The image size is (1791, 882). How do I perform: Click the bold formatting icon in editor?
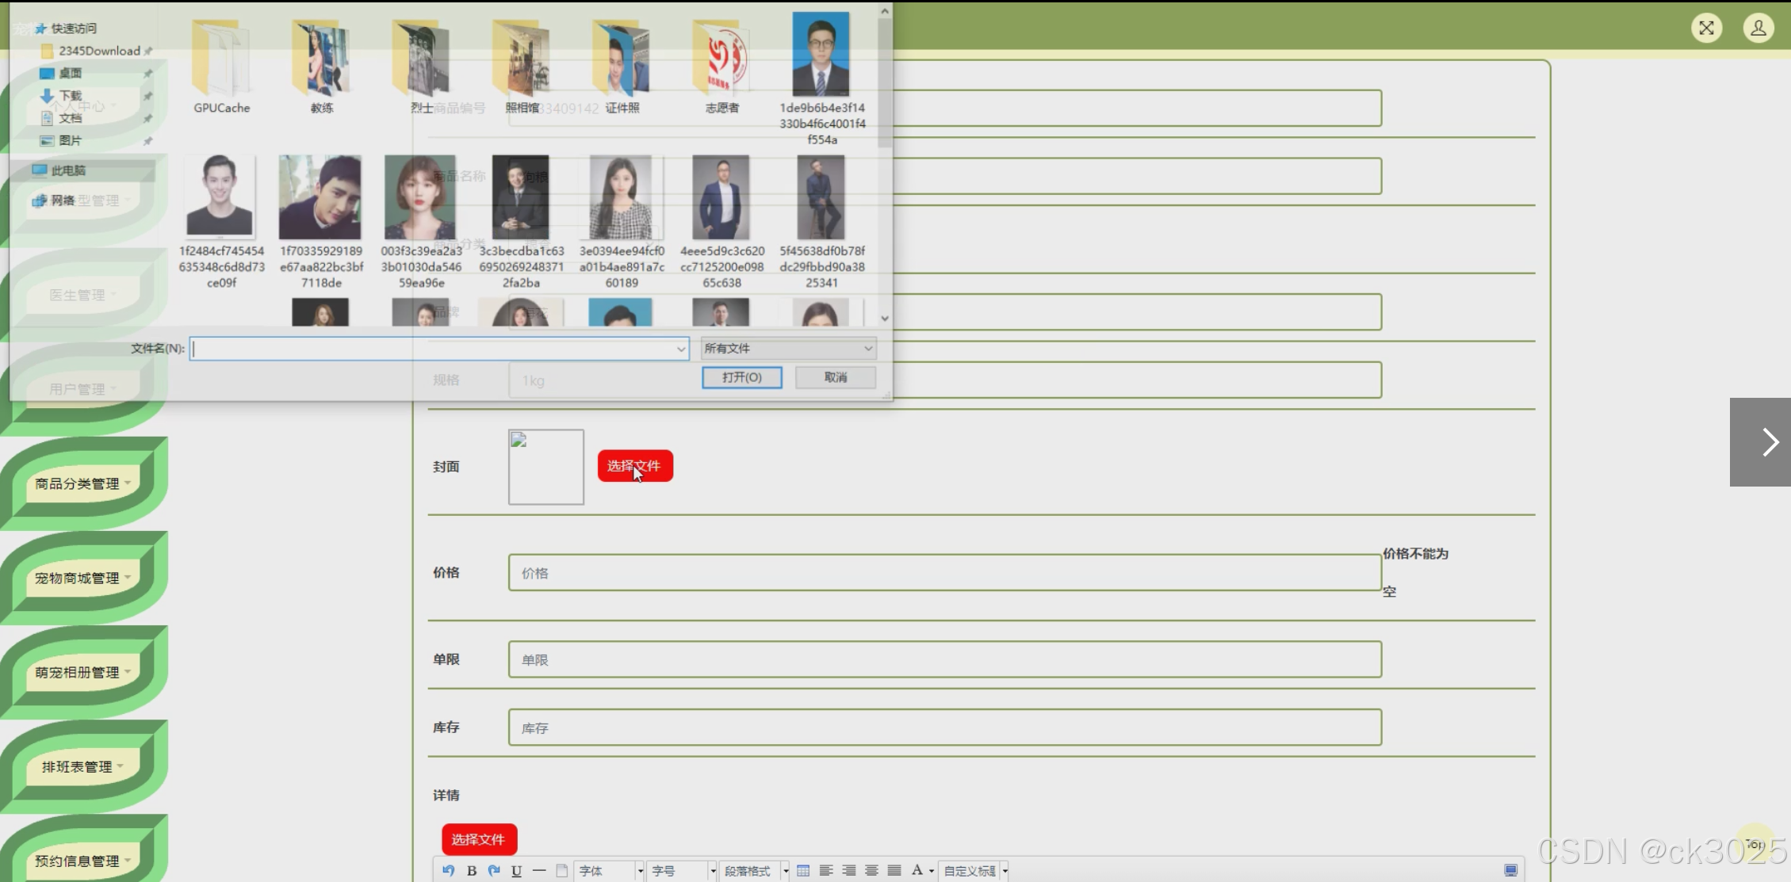pyautogui.click(x=472, y=871)
